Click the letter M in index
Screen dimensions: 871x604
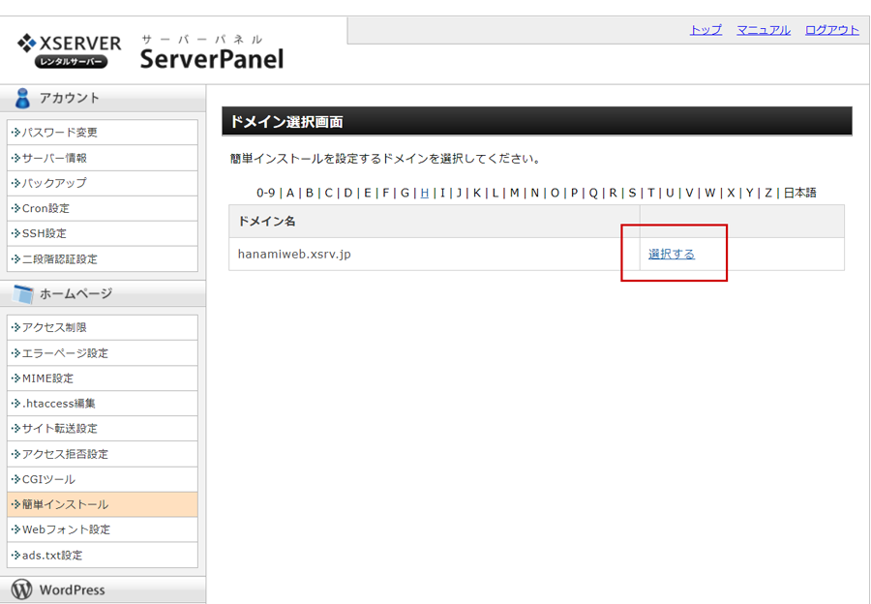point(515,193)
